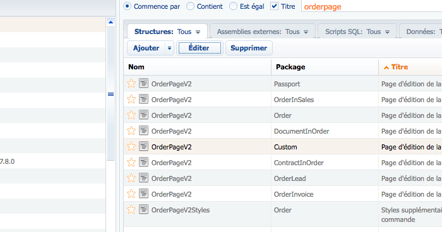Click schema icon of OrderPageV2 in Custom package
This screenshot has height=232, width=442.
point(143,146)
